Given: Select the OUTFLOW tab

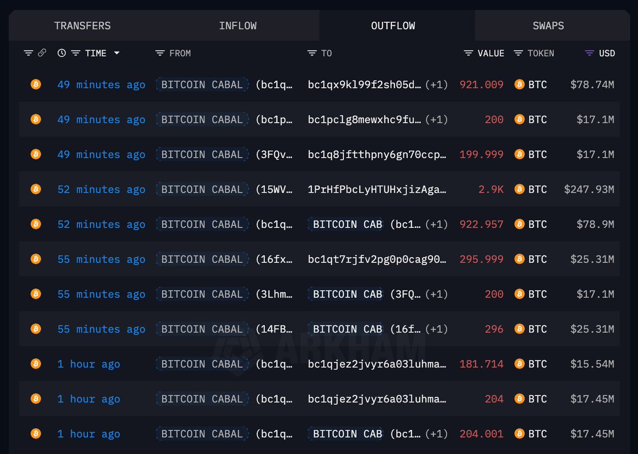Looking at the screenshot, I should pyautogui.click(x=393, y=25).
